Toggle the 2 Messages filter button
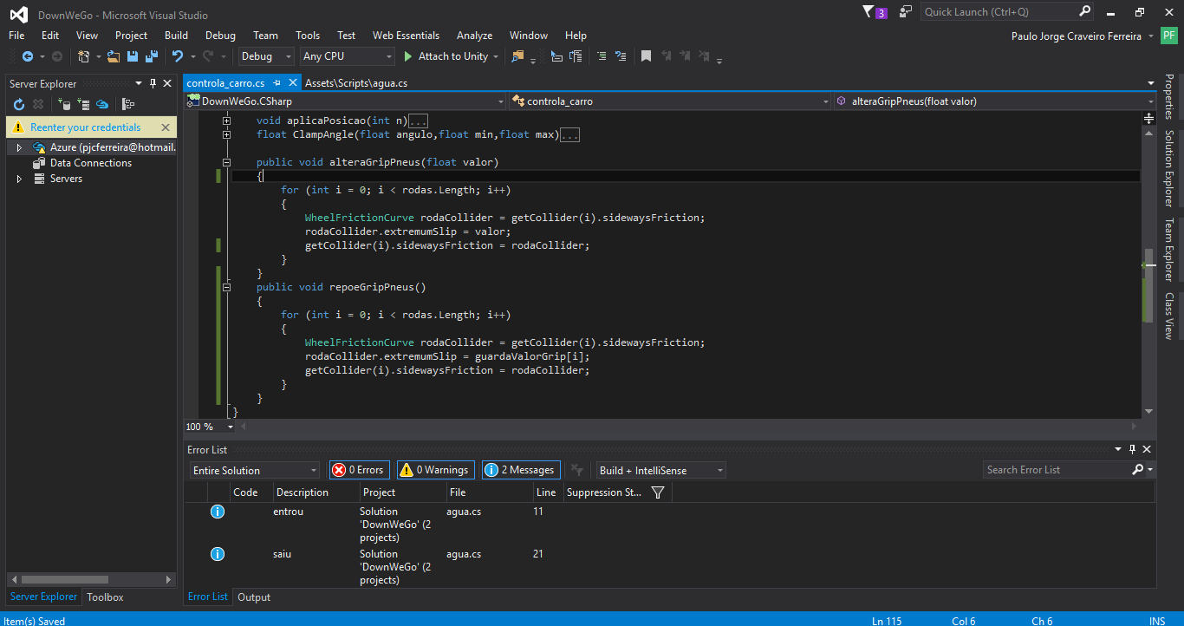 (520, 469)
